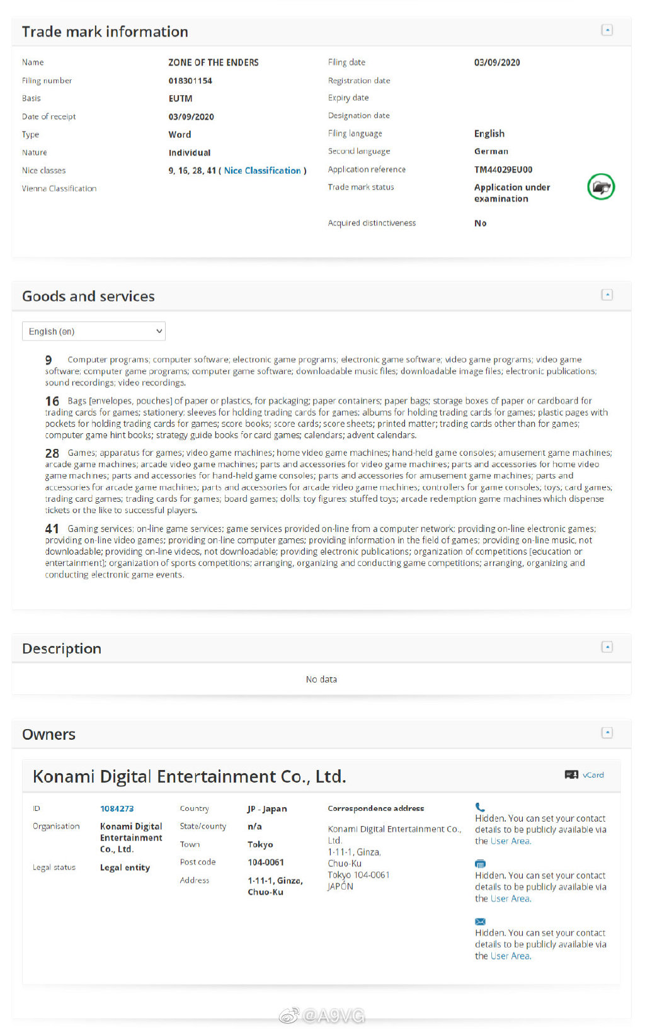
Task: Collapse the Trade mark information section
Action: pyautogui.click(x=607, y=30)
